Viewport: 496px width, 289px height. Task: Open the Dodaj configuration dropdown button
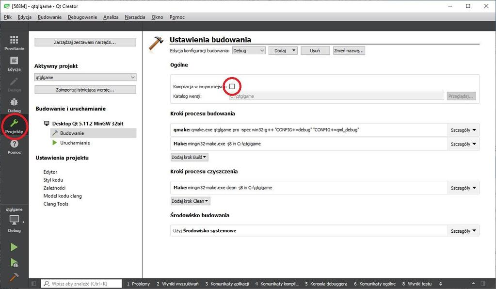tap(283, 50)
